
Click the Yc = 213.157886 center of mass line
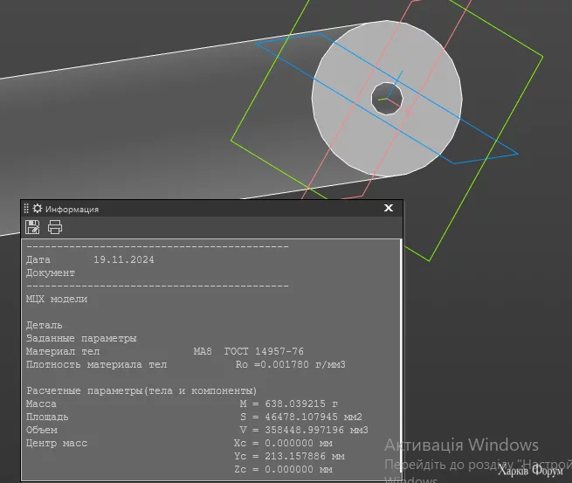pyautogui.click(x=289, y=456)
